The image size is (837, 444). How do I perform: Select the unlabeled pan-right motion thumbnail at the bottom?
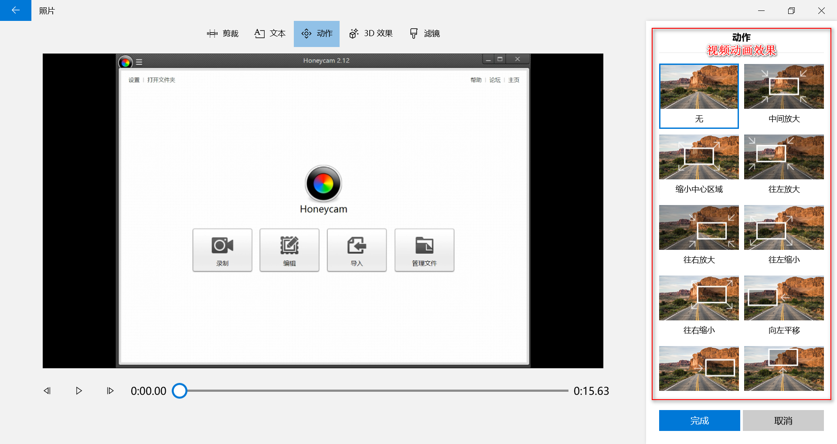pyautogui.click(x=699, y=368)
